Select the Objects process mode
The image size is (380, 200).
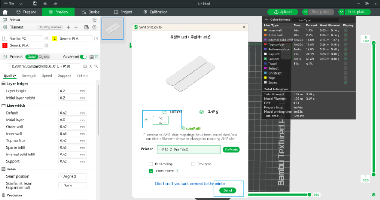(x=44, y=57)
